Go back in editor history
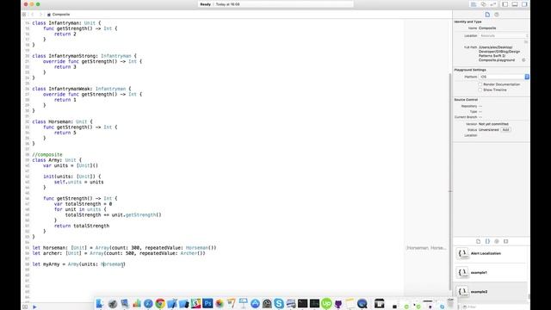Image resolution: width=551 pixels, height=310 pixels. [x=33, y=15]
